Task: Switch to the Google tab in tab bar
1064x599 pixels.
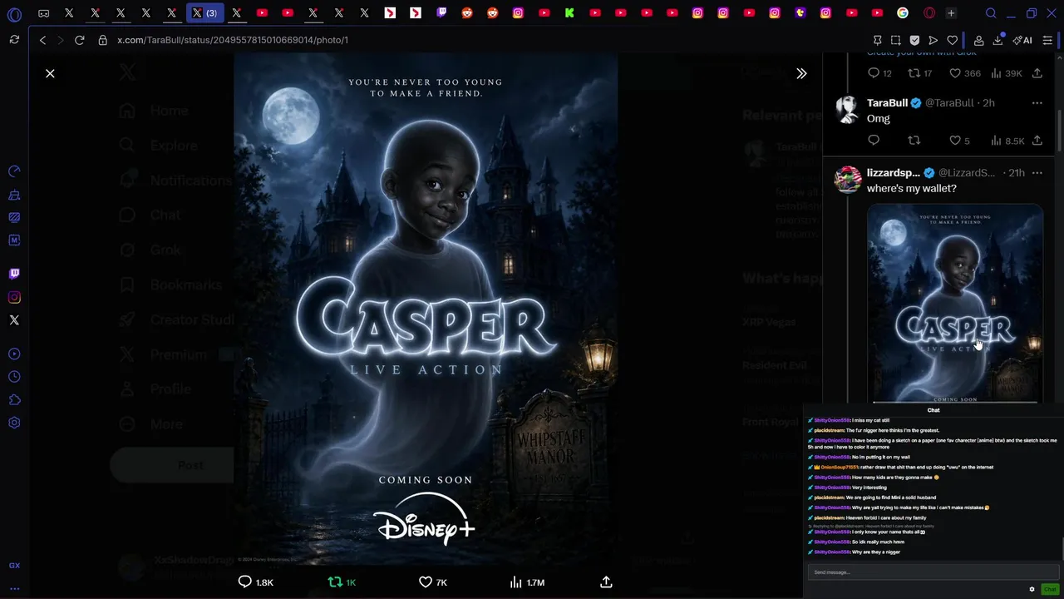Action: (x=903, y=13)
